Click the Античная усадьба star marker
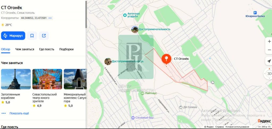The width and height of the screenshot is (272, 129). click(x=125, y=15)
